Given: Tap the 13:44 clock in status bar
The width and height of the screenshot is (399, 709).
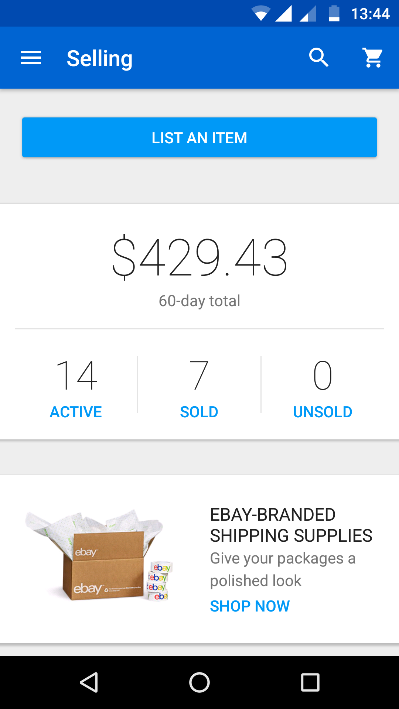Looking at the screenshot, I should [x=370, y=14].
